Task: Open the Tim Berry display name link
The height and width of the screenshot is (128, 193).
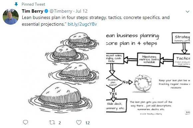Action: pyautogui.click(x=33, y=11)
